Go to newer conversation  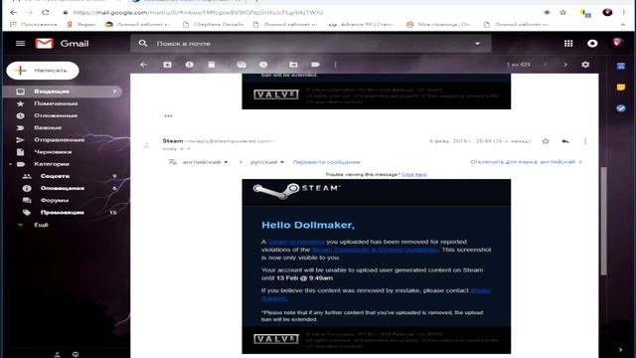point(546,65)
